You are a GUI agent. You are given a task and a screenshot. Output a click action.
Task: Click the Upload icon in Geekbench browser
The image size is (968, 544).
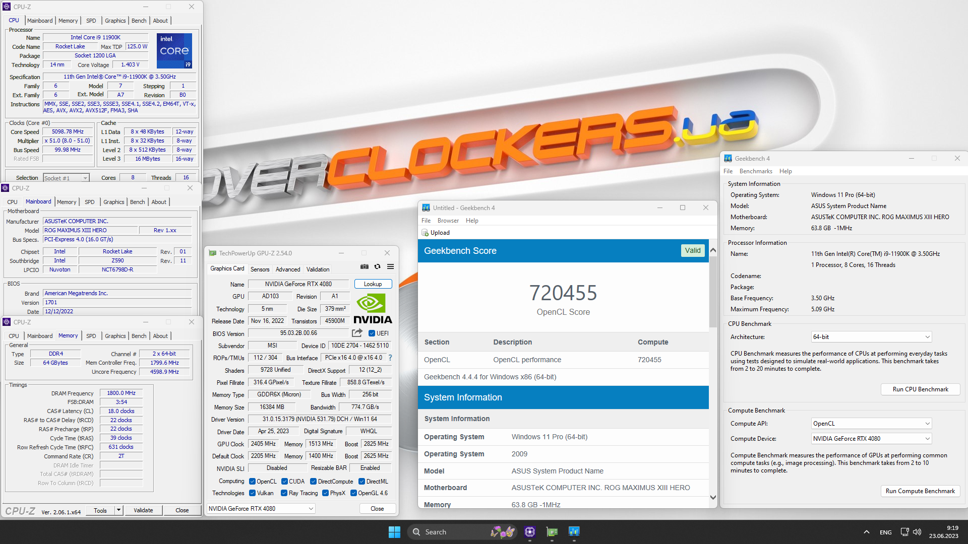(425, 233)
